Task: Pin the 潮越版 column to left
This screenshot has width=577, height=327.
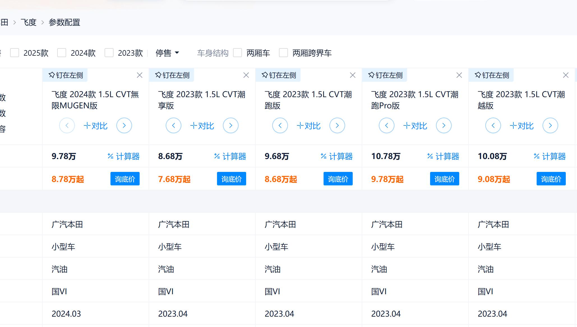Action: tap(491, 75)
